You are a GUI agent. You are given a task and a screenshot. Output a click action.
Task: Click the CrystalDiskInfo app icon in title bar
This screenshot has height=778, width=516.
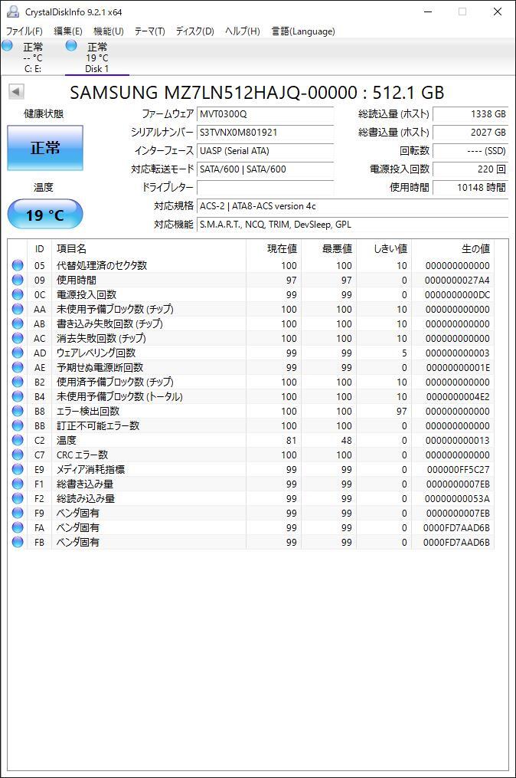click(x=13, y=11)
